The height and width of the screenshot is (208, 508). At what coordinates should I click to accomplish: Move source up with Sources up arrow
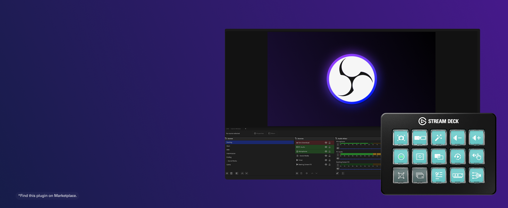[312, 173]
